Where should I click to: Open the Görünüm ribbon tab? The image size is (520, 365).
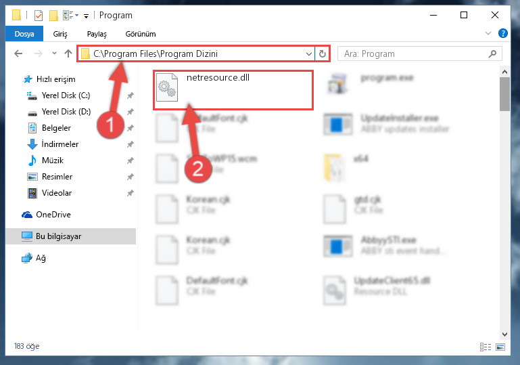tap(141, 34)
